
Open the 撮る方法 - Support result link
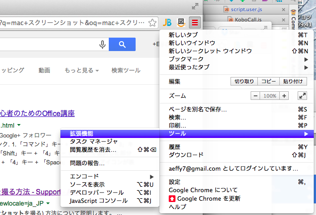[30, 192]
